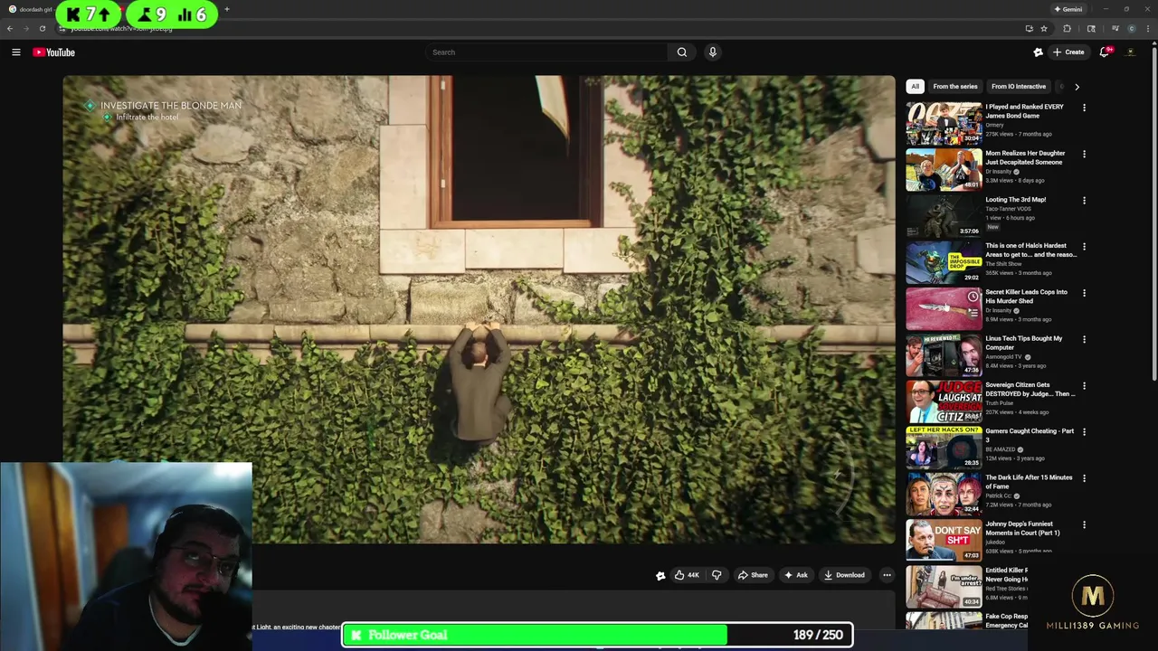1158x651 pixels.
Task: Open options for 'Halo's Hardest Areas' video
Action: [x=1084, y=247]
